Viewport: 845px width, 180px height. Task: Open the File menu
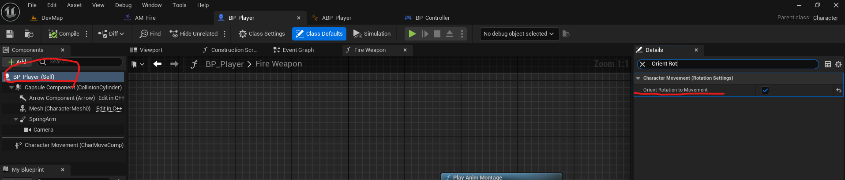(32, 5)
